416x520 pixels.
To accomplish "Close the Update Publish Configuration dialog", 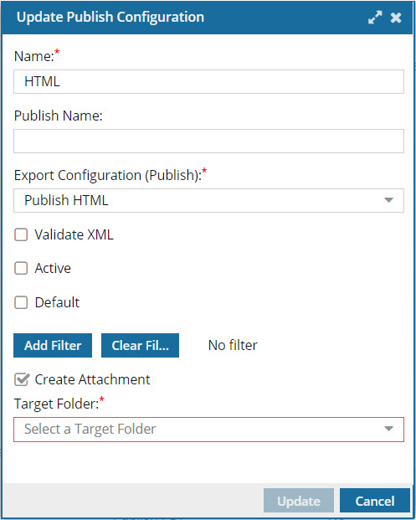I will coord(396,18).
